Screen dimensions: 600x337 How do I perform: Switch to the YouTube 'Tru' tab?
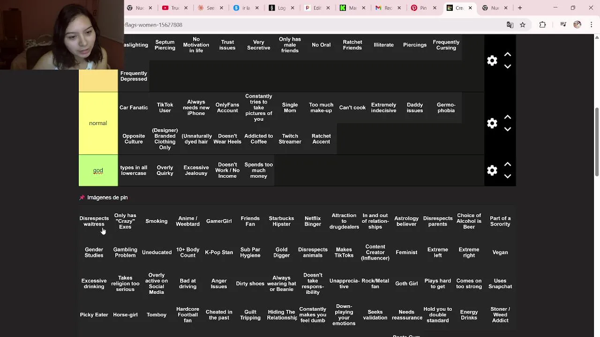(x=175, y=8)
